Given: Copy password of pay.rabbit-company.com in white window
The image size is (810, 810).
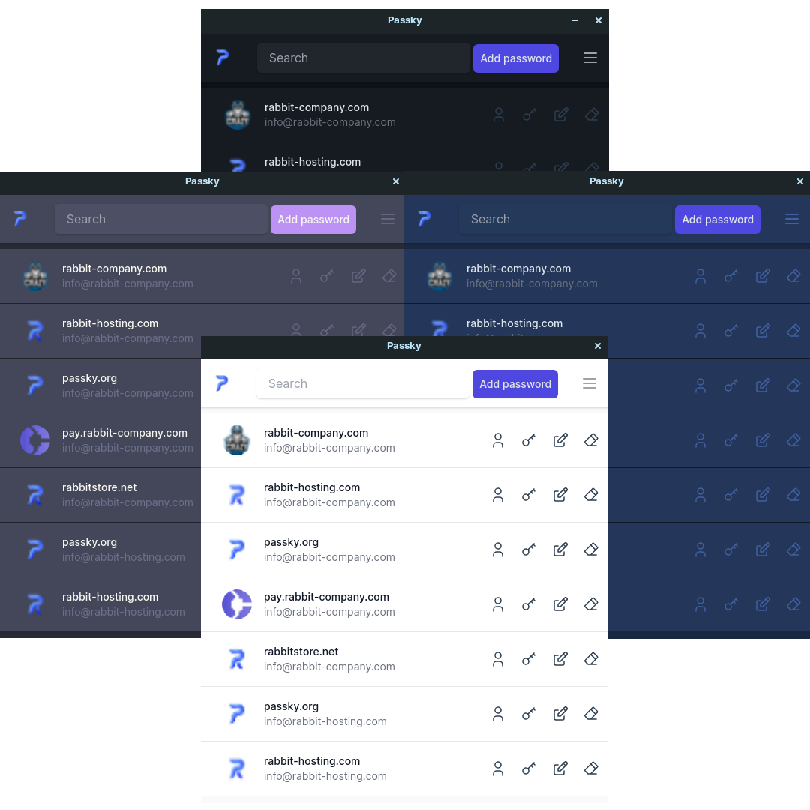Looking at the screenshot, I should point(529,604).
